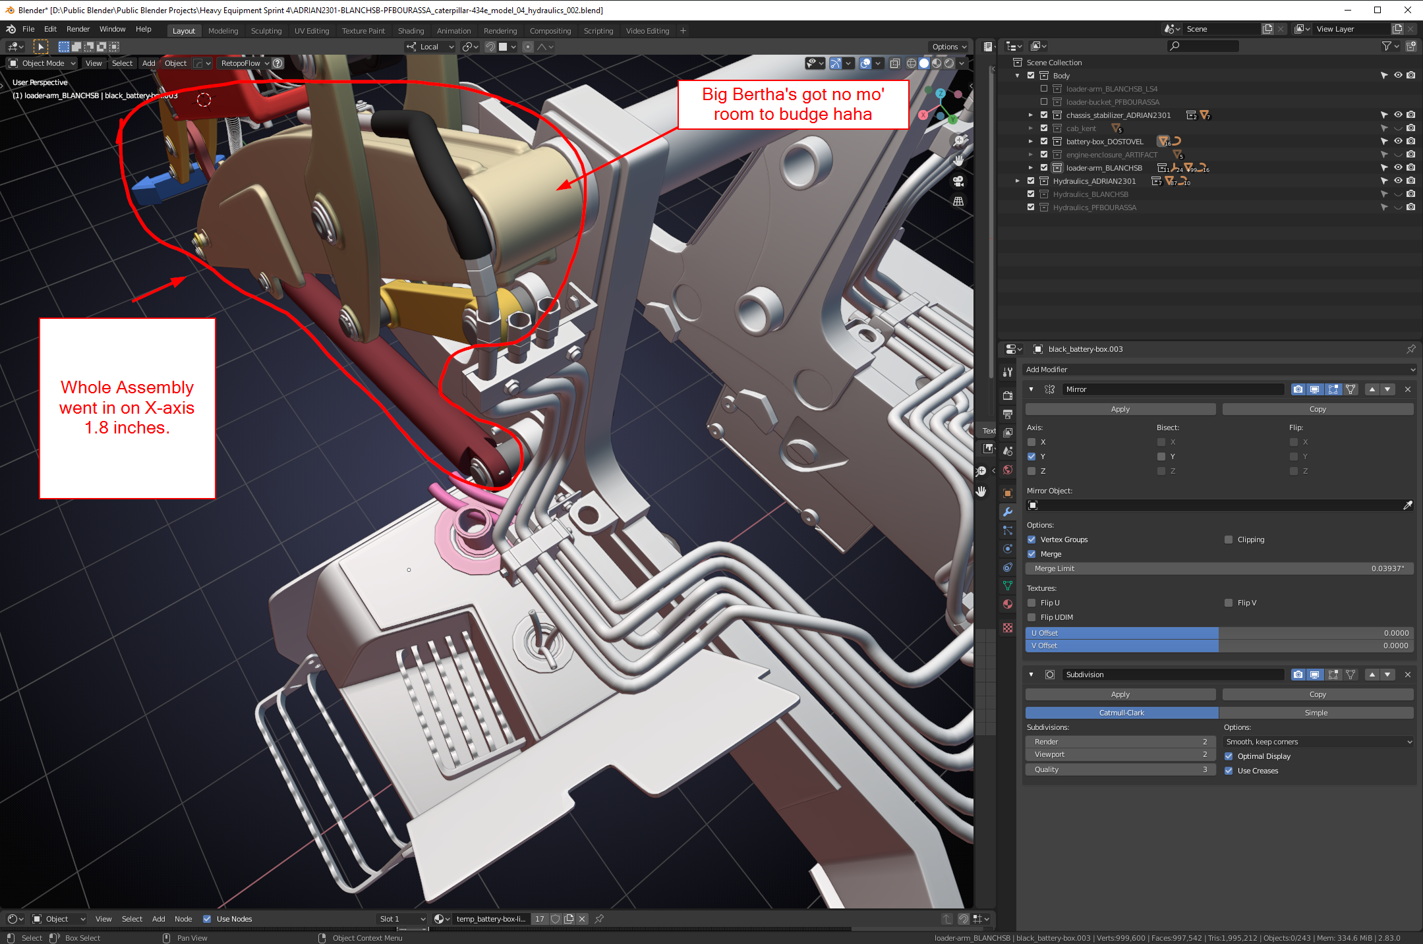Apply the Mirror modifier
1423x944 pixels.
1120,409
